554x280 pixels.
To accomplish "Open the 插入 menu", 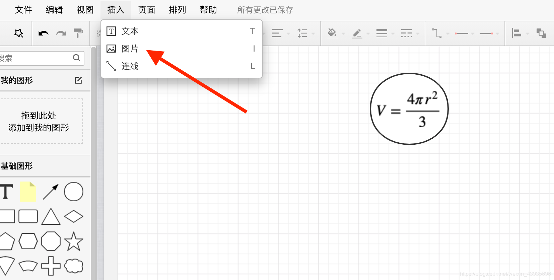I will (116, 10).
